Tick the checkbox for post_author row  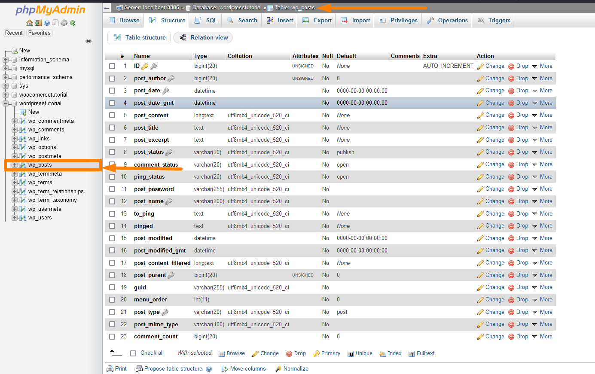pos(112,79)
